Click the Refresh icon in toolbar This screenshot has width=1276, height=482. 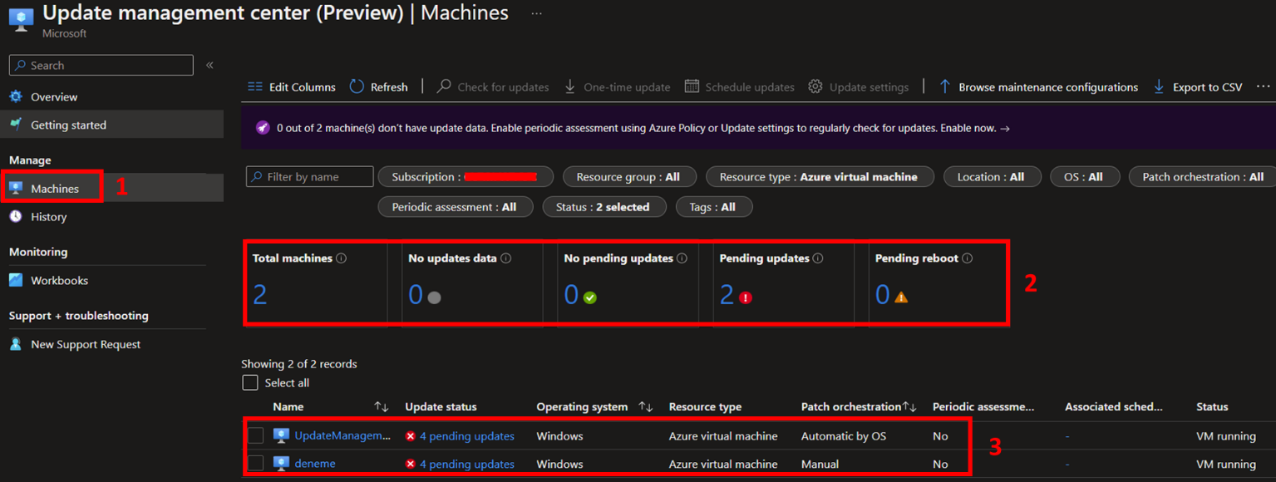click(x=357, y=86)
